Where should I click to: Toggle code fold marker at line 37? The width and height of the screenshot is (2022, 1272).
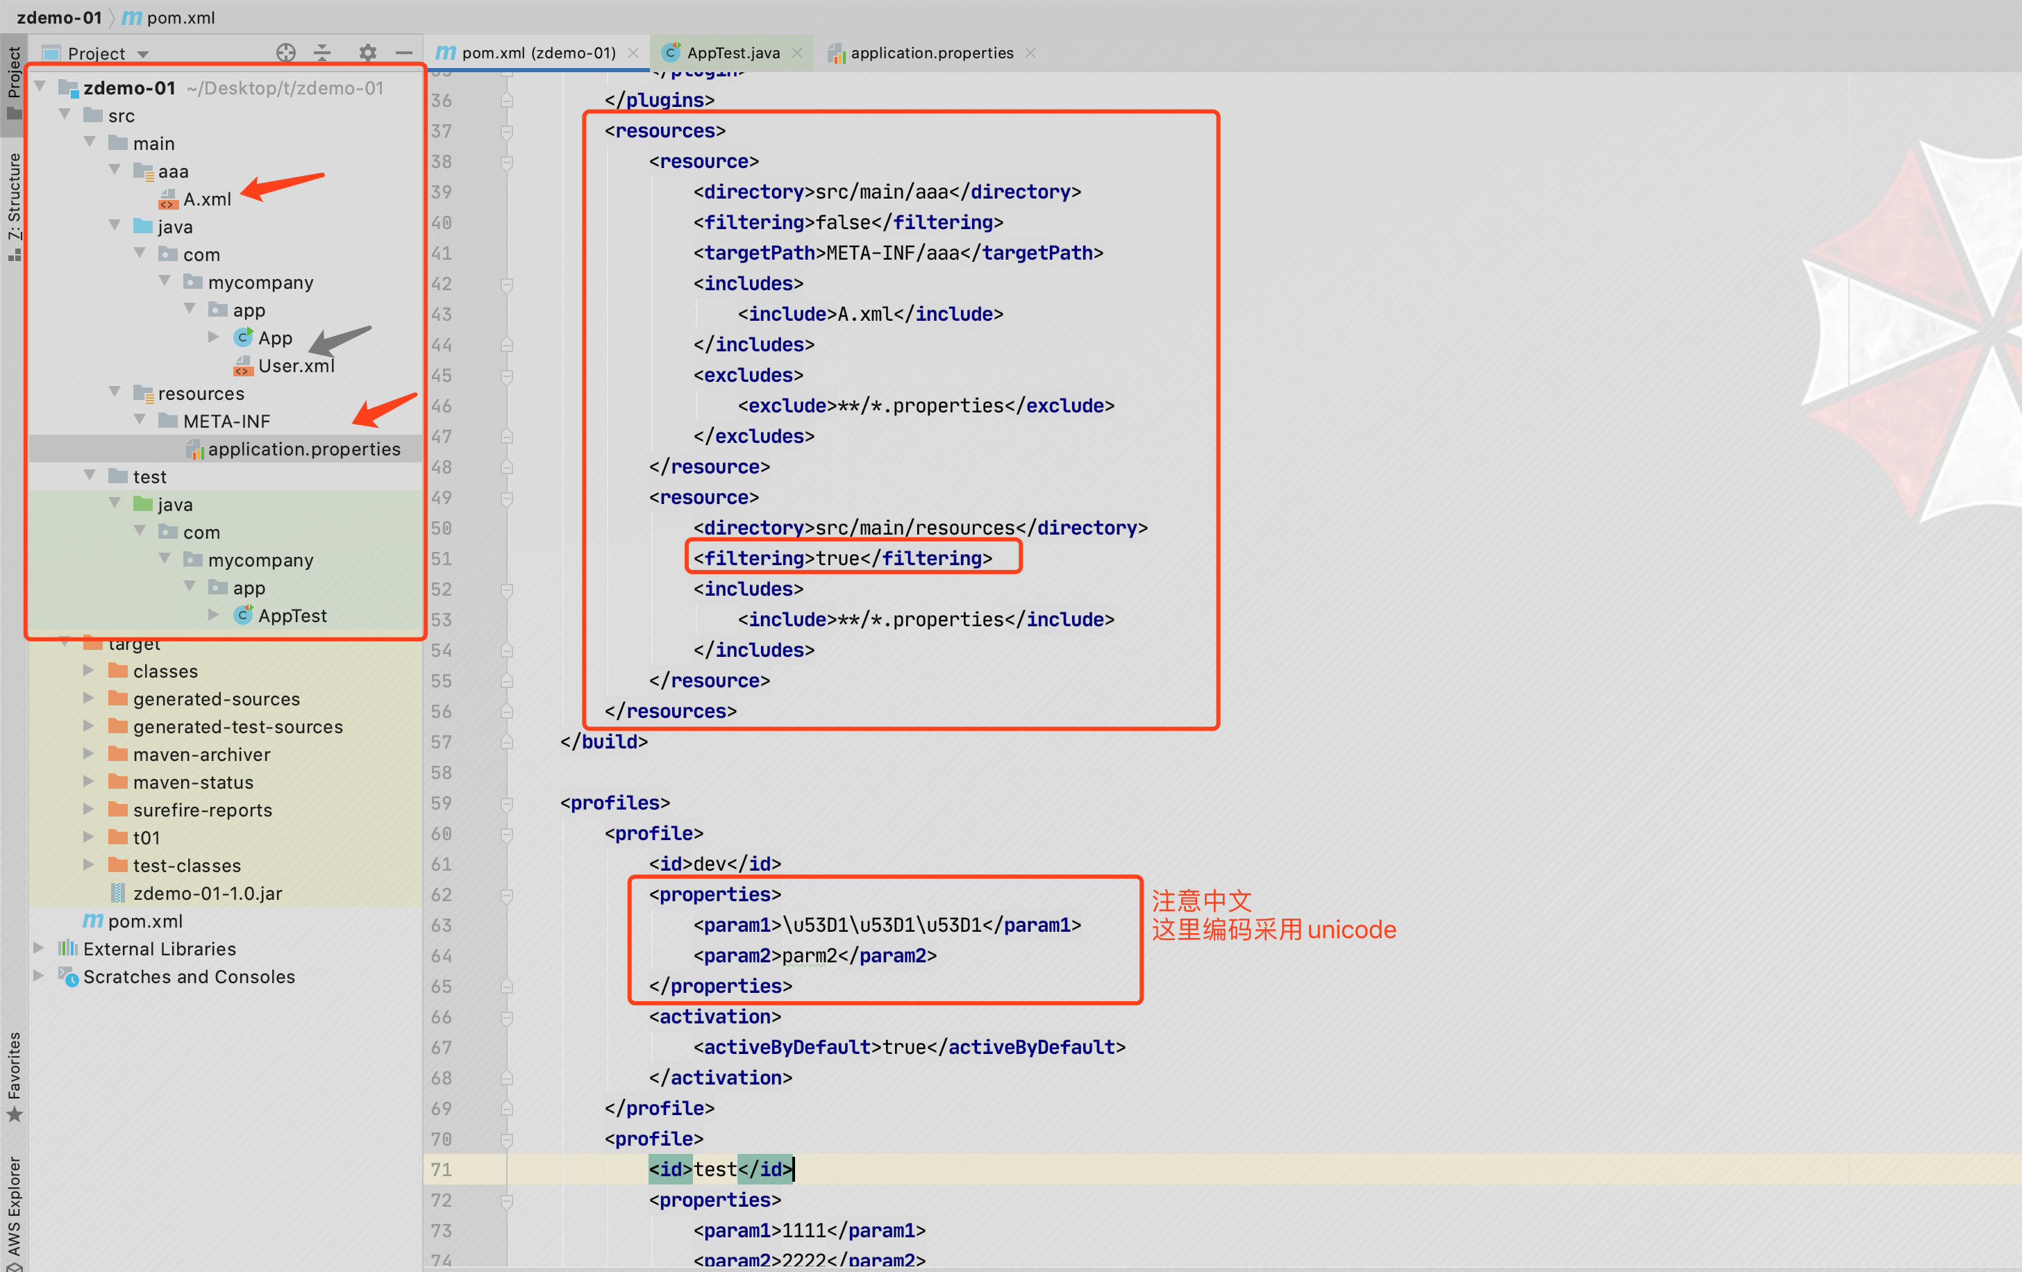pyautogui.click(x=506, y=132)
